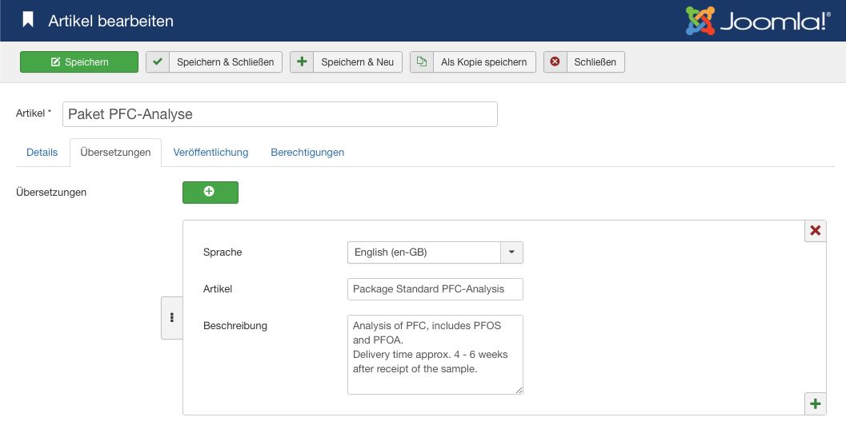The width and height of the screenshot is (846, 441).
Task: Open the Veröffentlichung tab
Action: [210, 153]
